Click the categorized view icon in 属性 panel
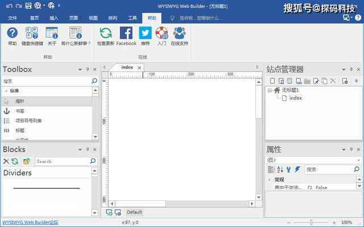This screenshot has height=227, width=364. [x=271, y=170]
